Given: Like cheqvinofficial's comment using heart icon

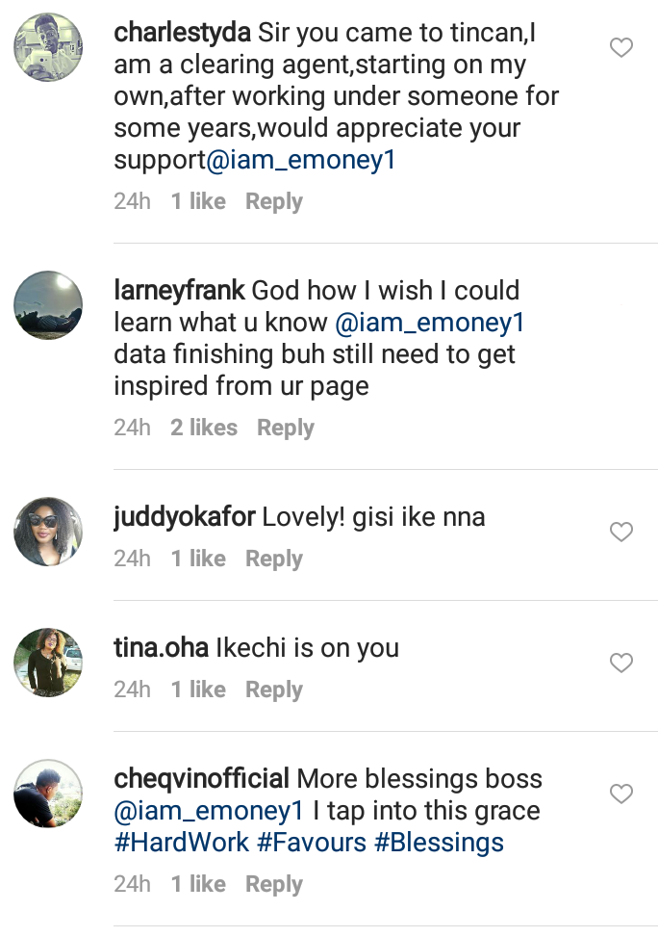Looking at the screenshot, I should pos(621,794).
